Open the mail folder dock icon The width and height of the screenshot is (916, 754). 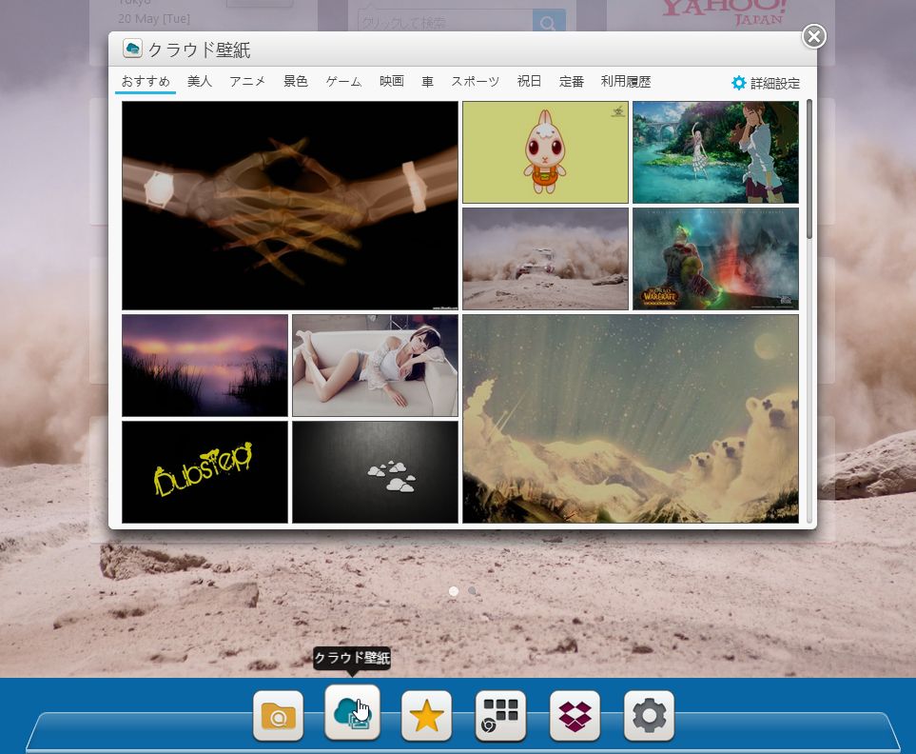pos(278,715)
